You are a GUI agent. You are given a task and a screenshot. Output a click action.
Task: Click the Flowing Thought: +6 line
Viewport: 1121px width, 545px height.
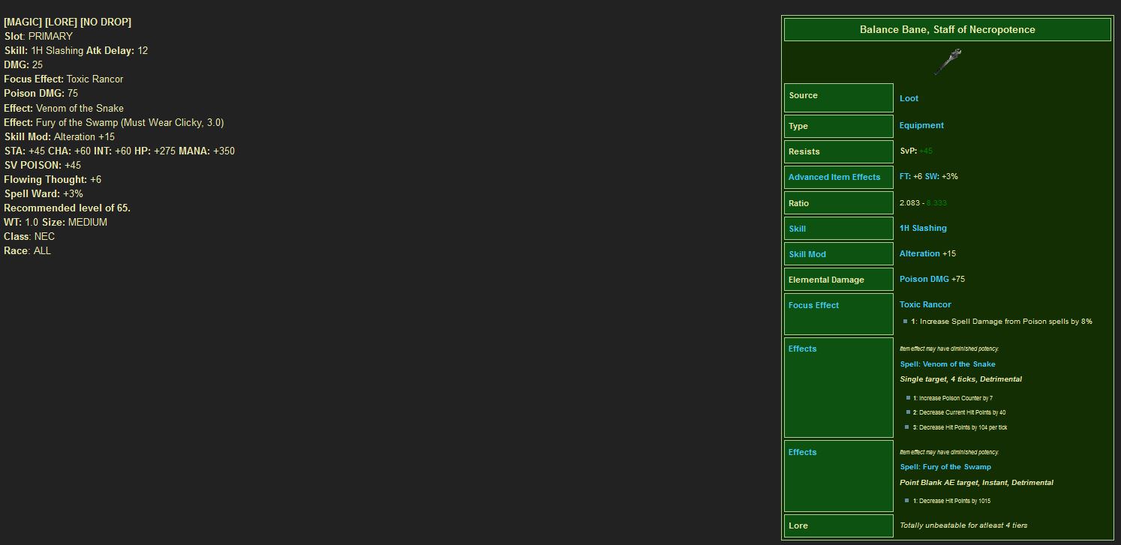tap(53, 179)
